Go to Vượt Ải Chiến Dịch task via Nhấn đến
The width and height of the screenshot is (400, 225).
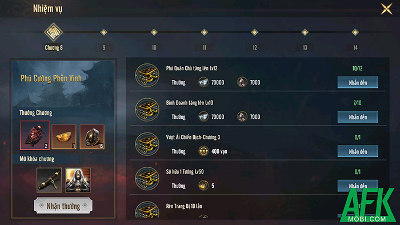(x=358, y=151)
